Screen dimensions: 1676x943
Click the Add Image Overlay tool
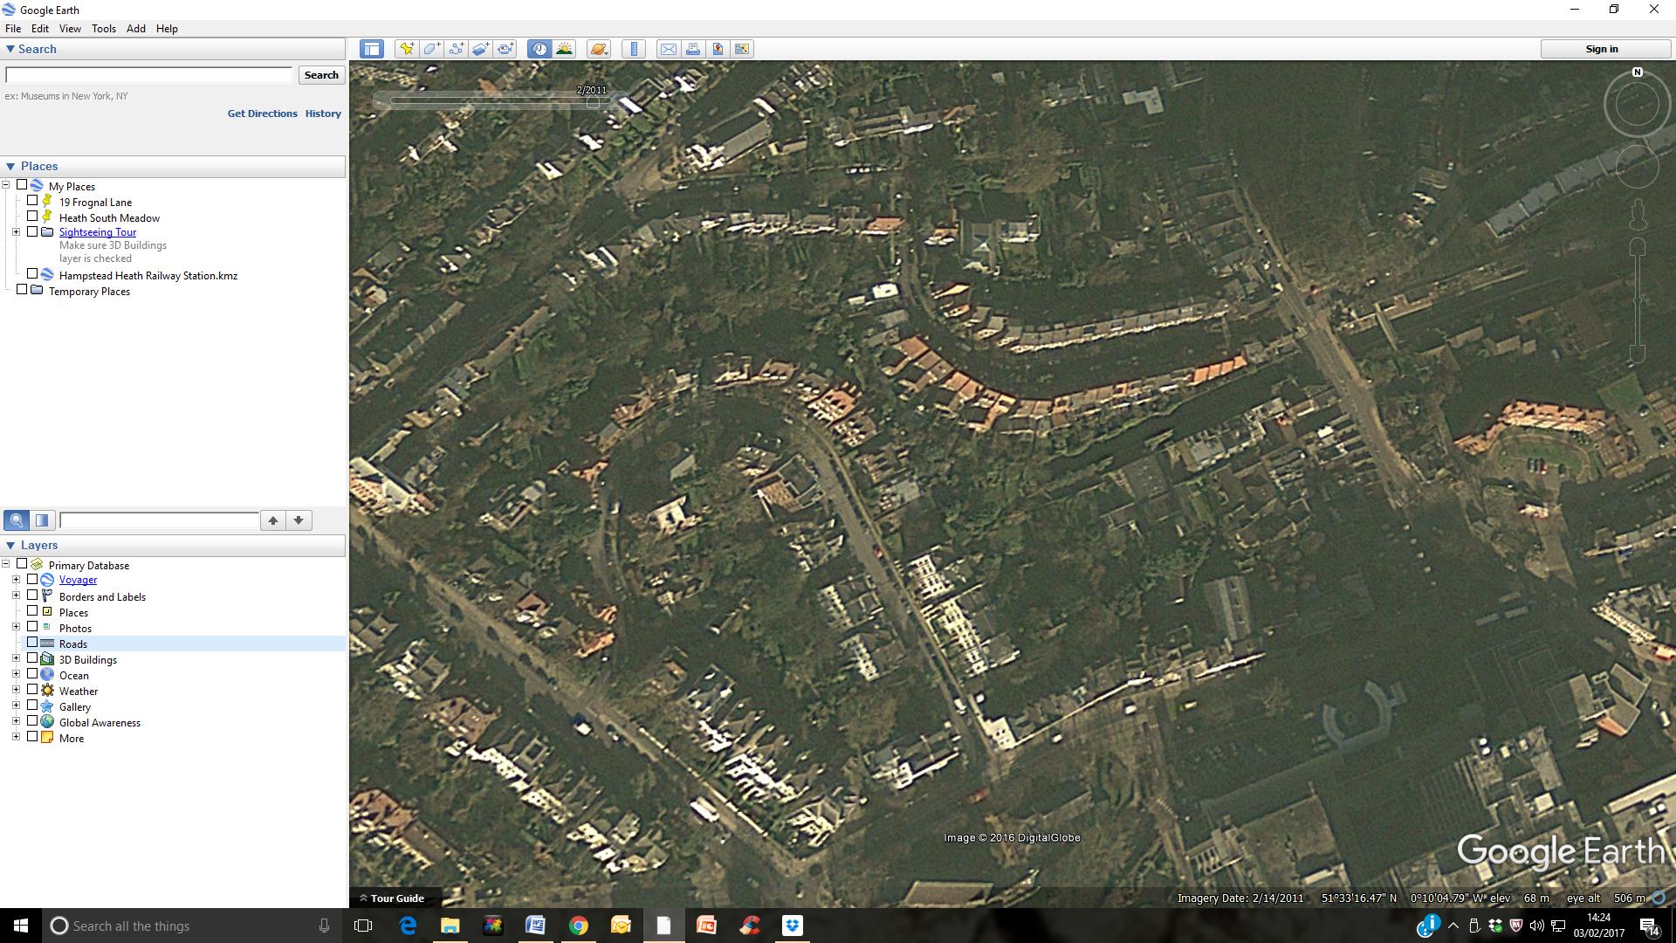480,49
